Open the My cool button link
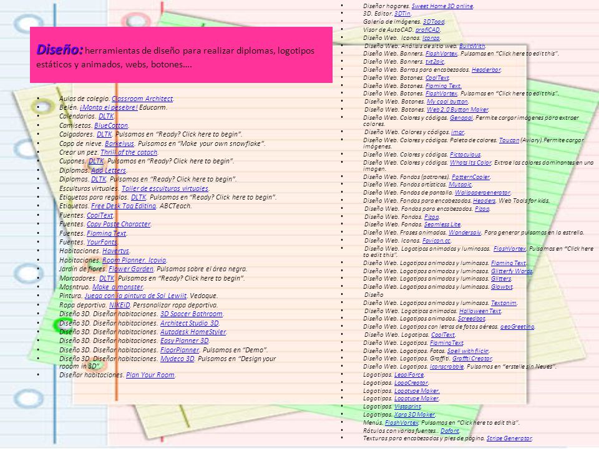This screenshot has width=599, height=449. [x=447, y=102]
